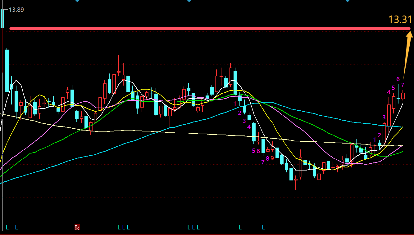
Task: Select the red sequence number 9
Action: [x=272, y=158]
